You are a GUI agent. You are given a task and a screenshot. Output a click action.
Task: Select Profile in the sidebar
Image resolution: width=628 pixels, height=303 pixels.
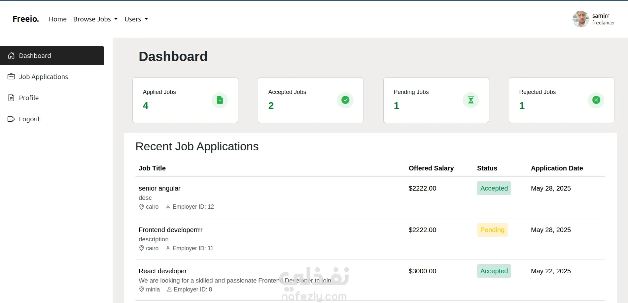[29, 98]
